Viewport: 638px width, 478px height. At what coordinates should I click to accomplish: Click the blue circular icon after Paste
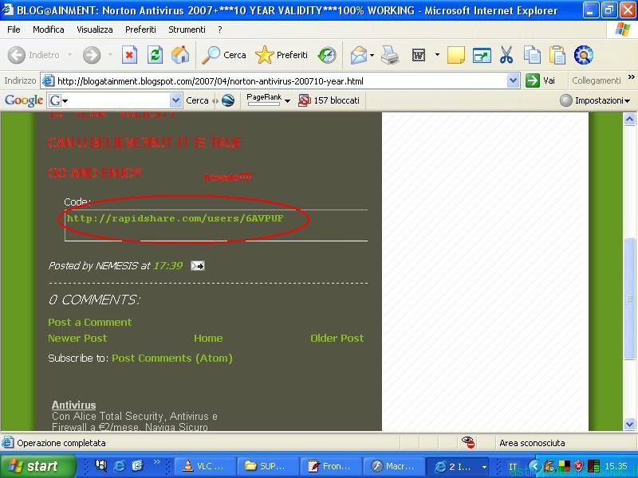pos(584,55)
